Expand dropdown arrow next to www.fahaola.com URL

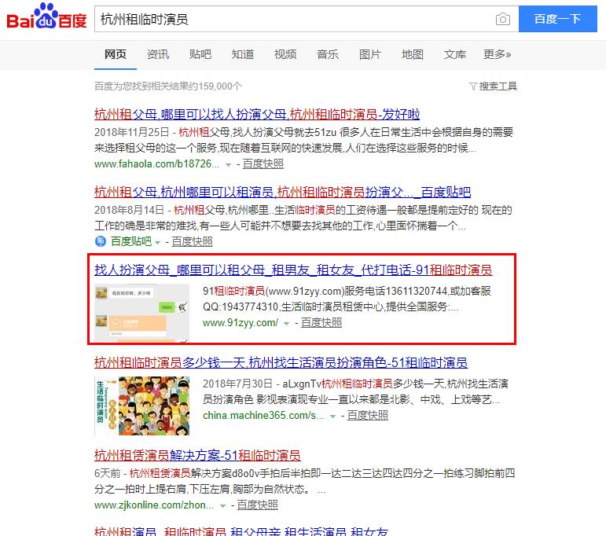pyautogui.click(x=229, y=165)
